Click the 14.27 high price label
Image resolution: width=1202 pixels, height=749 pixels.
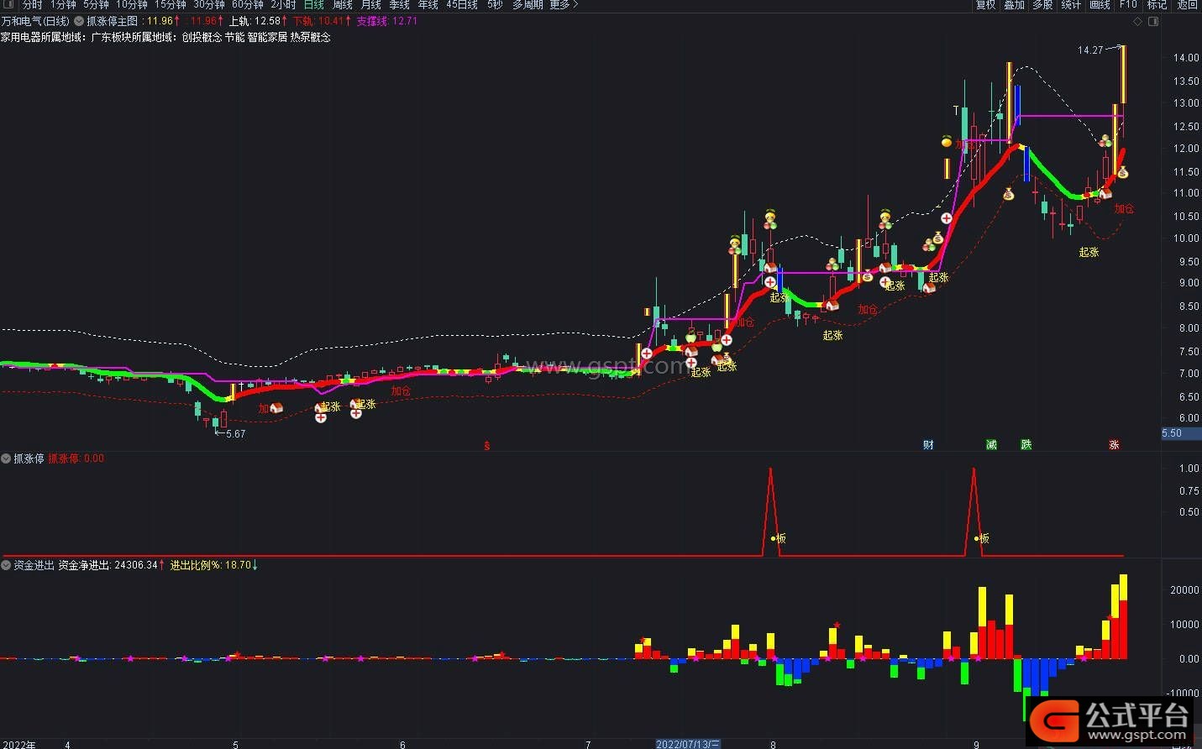[1090, 50]
